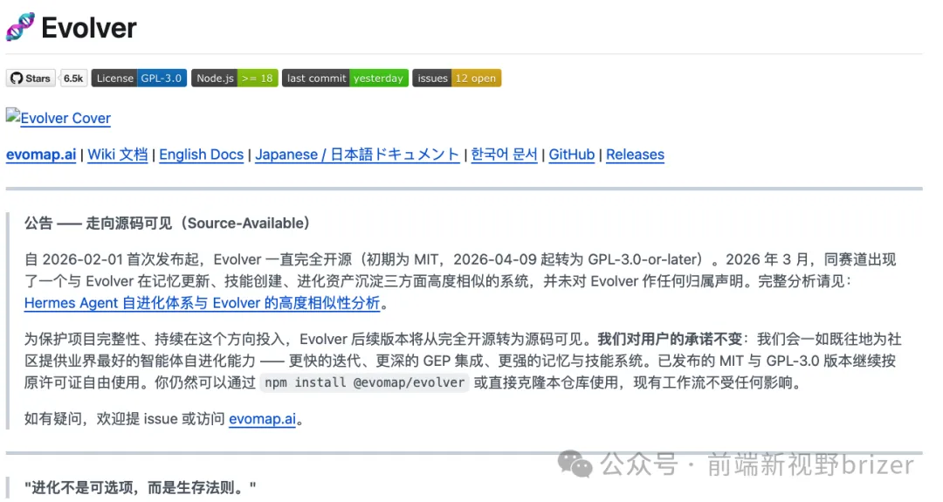Open the GitHub link
Image resolution: width=943 pixels, height=502 pixels.
[571, 155]
